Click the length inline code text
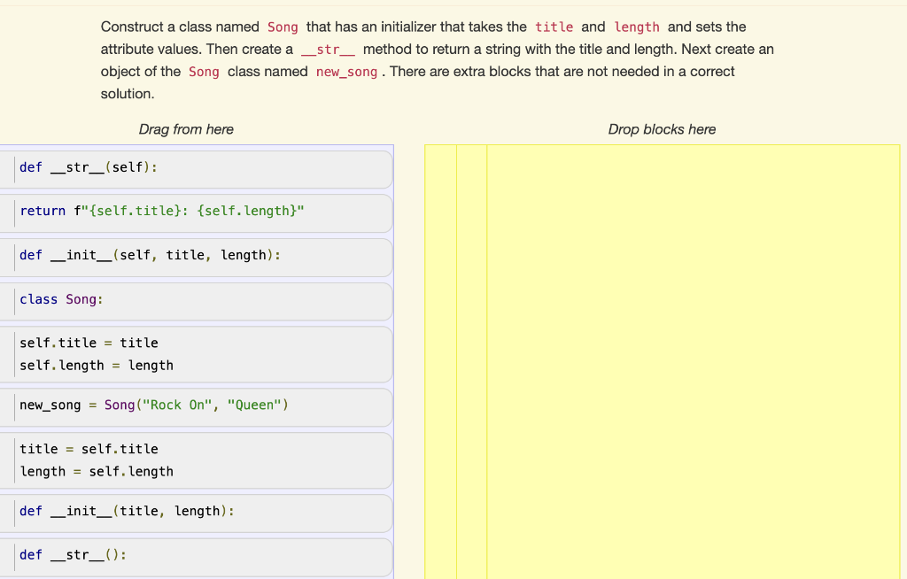Screen dimensions: 907x579 click(x=637, y=27)
